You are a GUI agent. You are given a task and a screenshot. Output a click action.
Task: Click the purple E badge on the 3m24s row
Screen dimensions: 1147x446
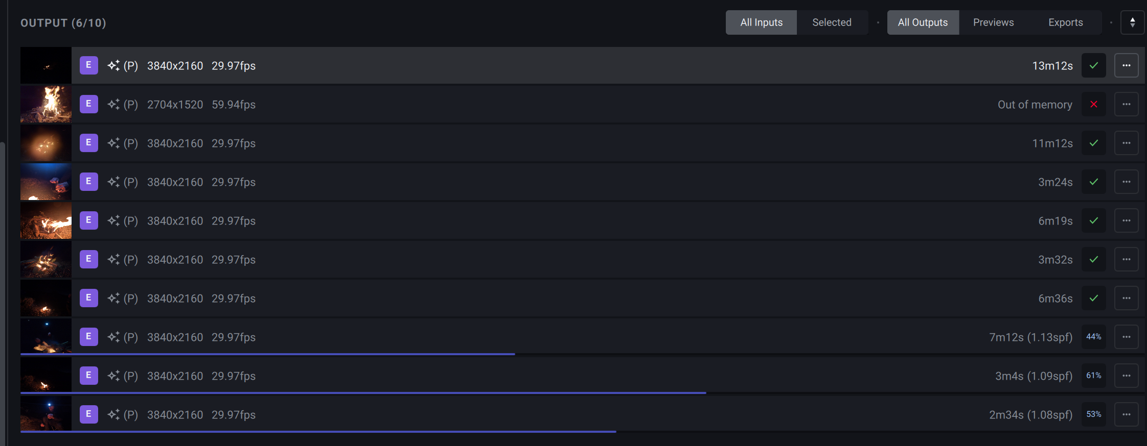(88, 182)
